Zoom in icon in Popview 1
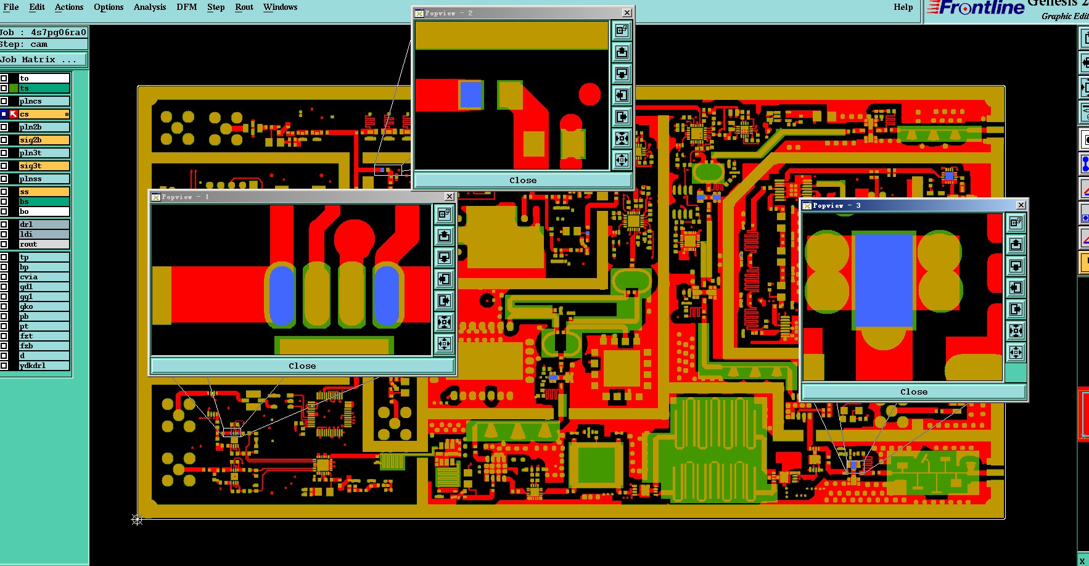The width and height of the screenshot is (1089, 566). [444, 322]
